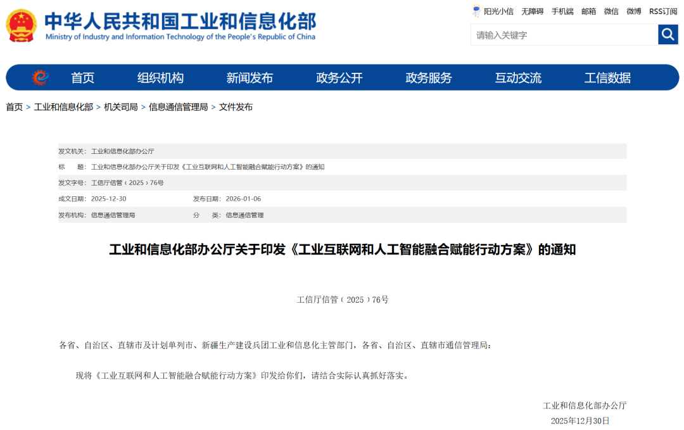This screenshot has height=430, width=684.
Task: Click the orange gear icon in navigation bar
Action: [40, 78]
